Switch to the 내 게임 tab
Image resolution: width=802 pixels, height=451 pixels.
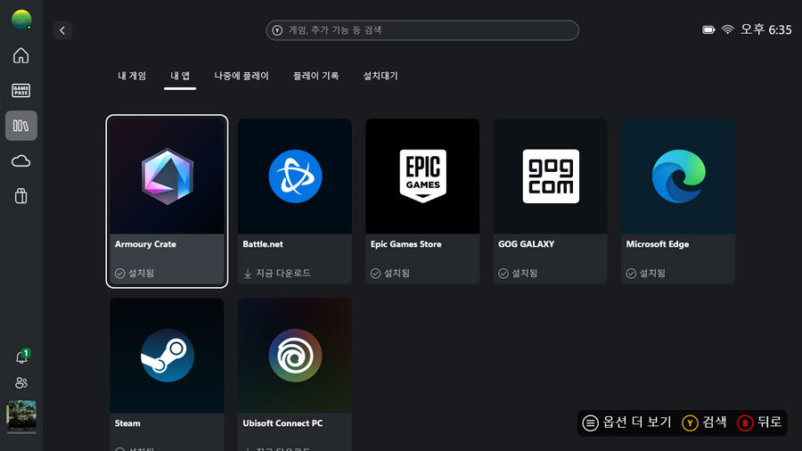click(x=132, y=77)
